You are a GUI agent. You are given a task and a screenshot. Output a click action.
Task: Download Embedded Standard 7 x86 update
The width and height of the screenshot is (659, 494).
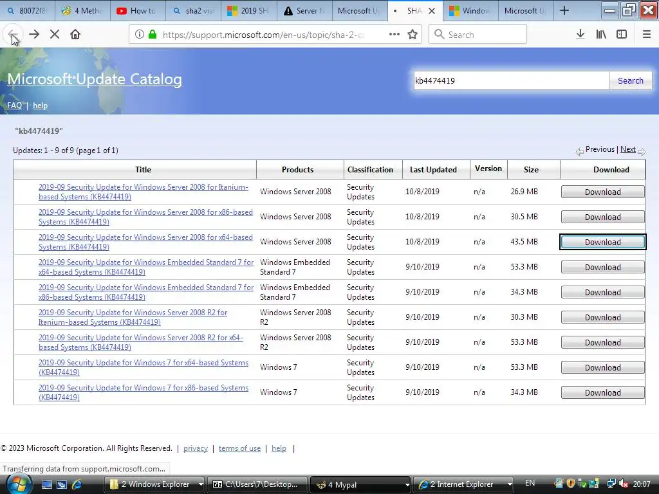(x=602, y=293)
